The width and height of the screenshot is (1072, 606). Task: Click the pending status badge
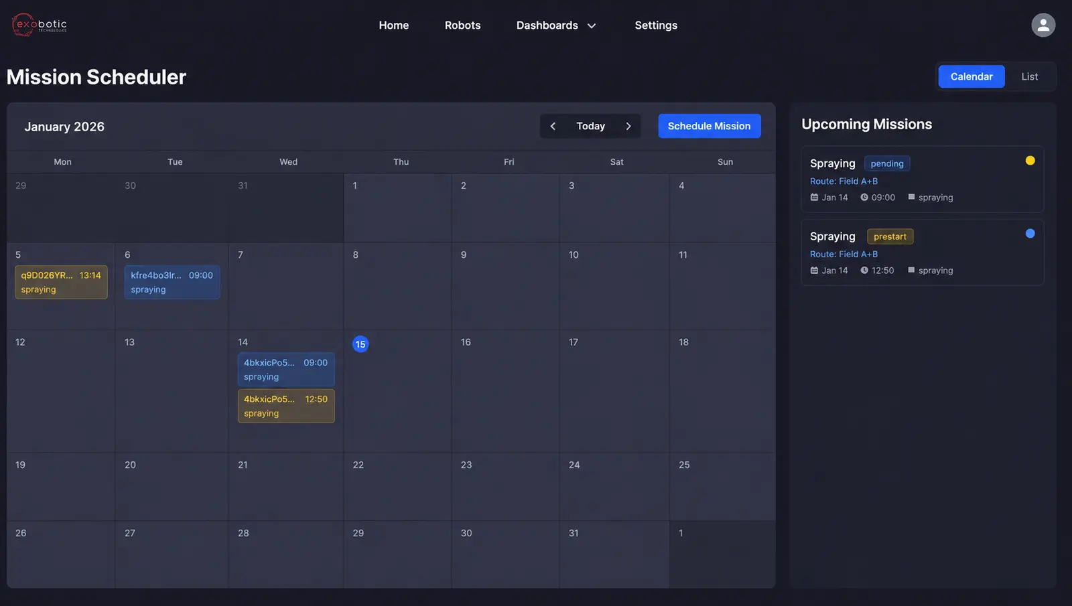887,163
